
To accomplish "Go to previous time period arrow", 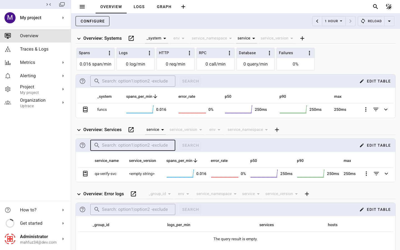I will tap(317, 21).
